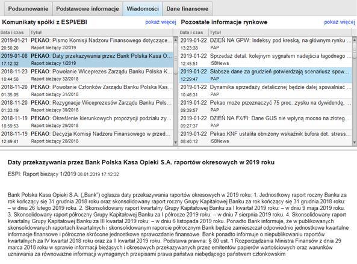Select the Wiadomości tab

pyautogui.click(x=143, y=8)
